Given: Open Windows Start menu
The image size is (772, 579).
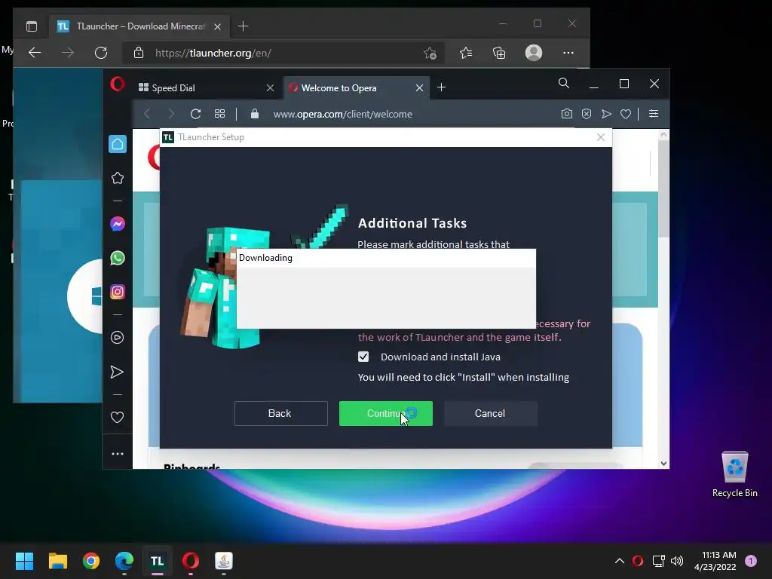Looking at the screenshot, I should 24,561.
